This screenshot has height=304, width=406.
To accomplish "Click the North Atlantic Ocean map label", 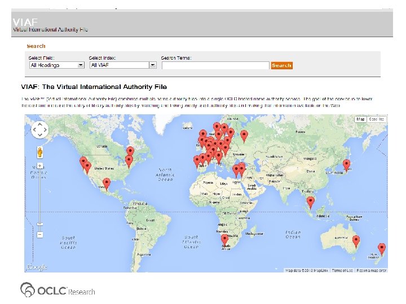I will pos(165,175).
